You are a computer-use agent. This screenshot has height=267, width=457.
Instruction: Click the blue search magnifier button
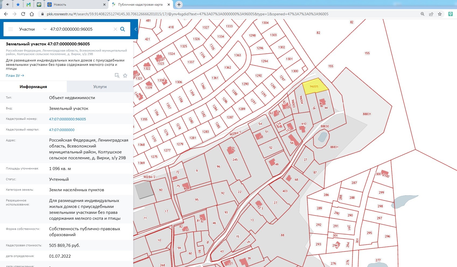click(122, 29)
